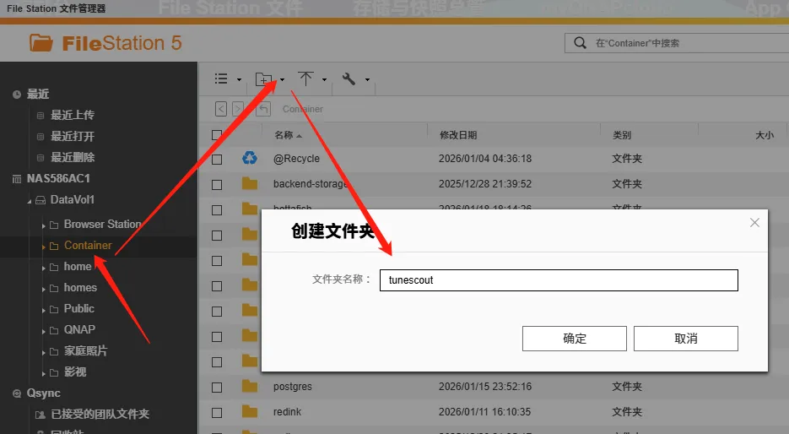Confirm with the 确定 button
The image size is (789, 434).
[574, 339]
